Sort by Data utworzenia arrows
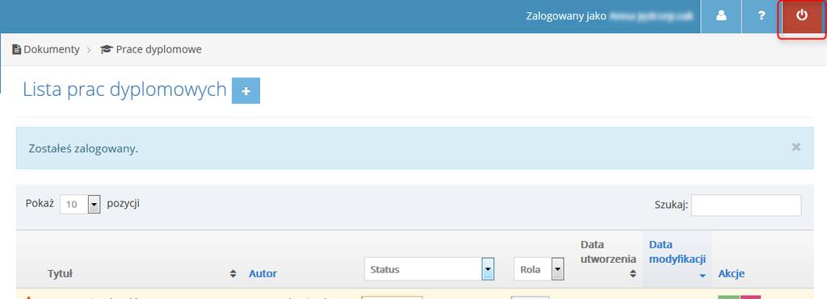 (633, 274)
